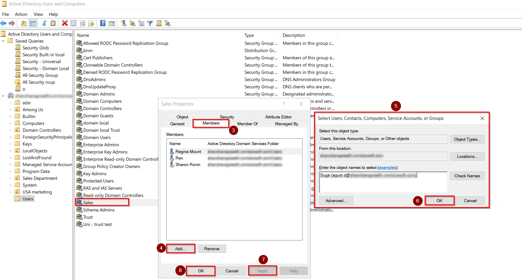Collapse the Saved Queries folder

[3, 41]
